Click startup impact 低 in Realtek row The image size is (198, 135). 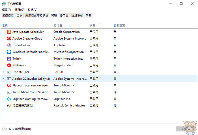tap(115, 106)
